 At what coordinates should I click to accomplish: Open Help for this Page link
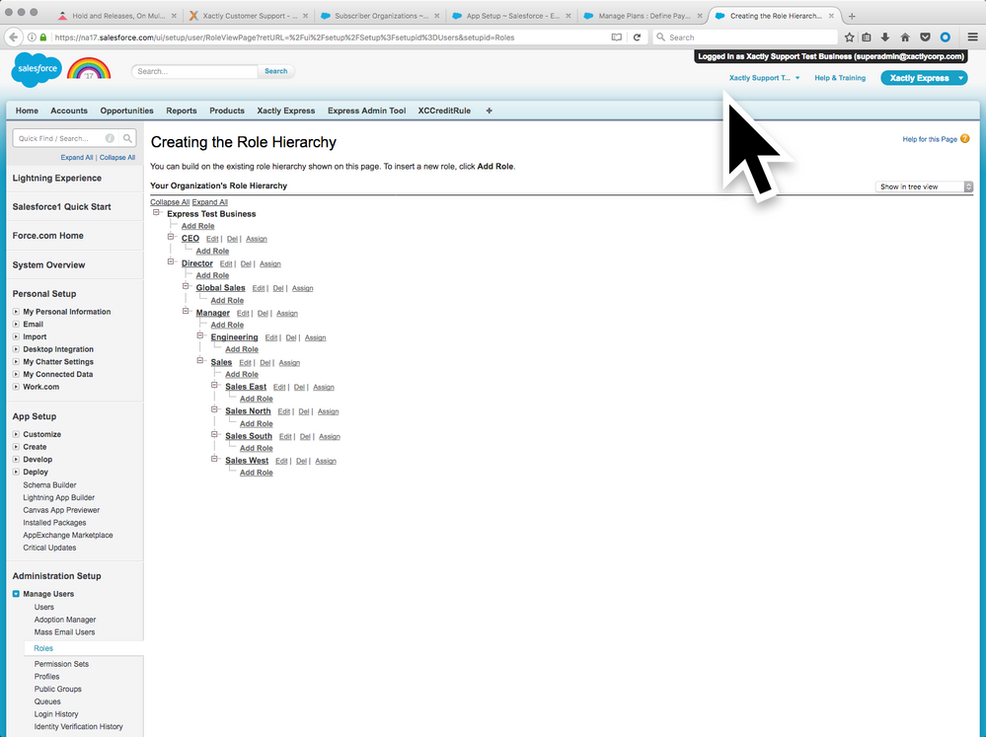click(x=930, y=139)
